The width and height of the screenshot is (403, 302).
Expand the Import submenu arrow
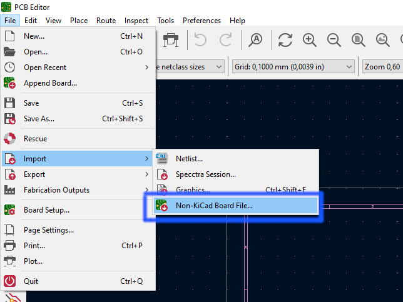click(x=147, y=159)
